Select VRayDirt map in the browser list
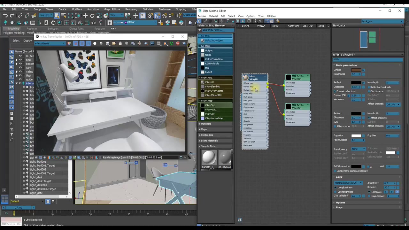409x230 pixels. tap(210, 105)
